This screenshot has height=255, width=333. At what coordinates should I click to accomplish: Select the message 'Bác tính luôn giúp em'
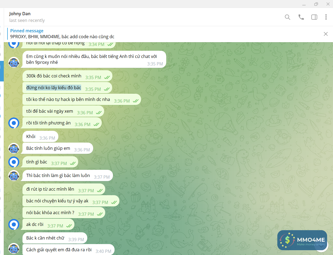[x=57, y=148]
